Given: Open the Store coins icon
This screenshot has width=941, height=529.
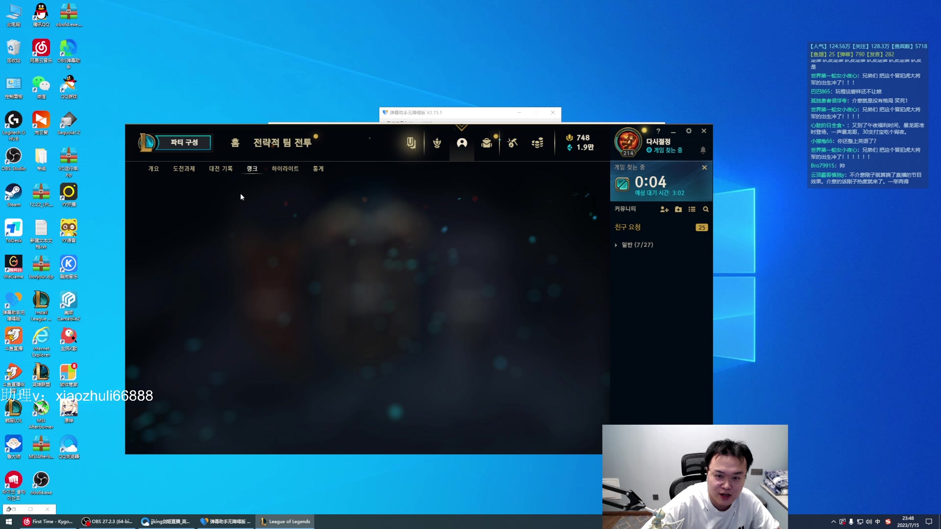Looking at the screenshot, I should click(538, 143).
